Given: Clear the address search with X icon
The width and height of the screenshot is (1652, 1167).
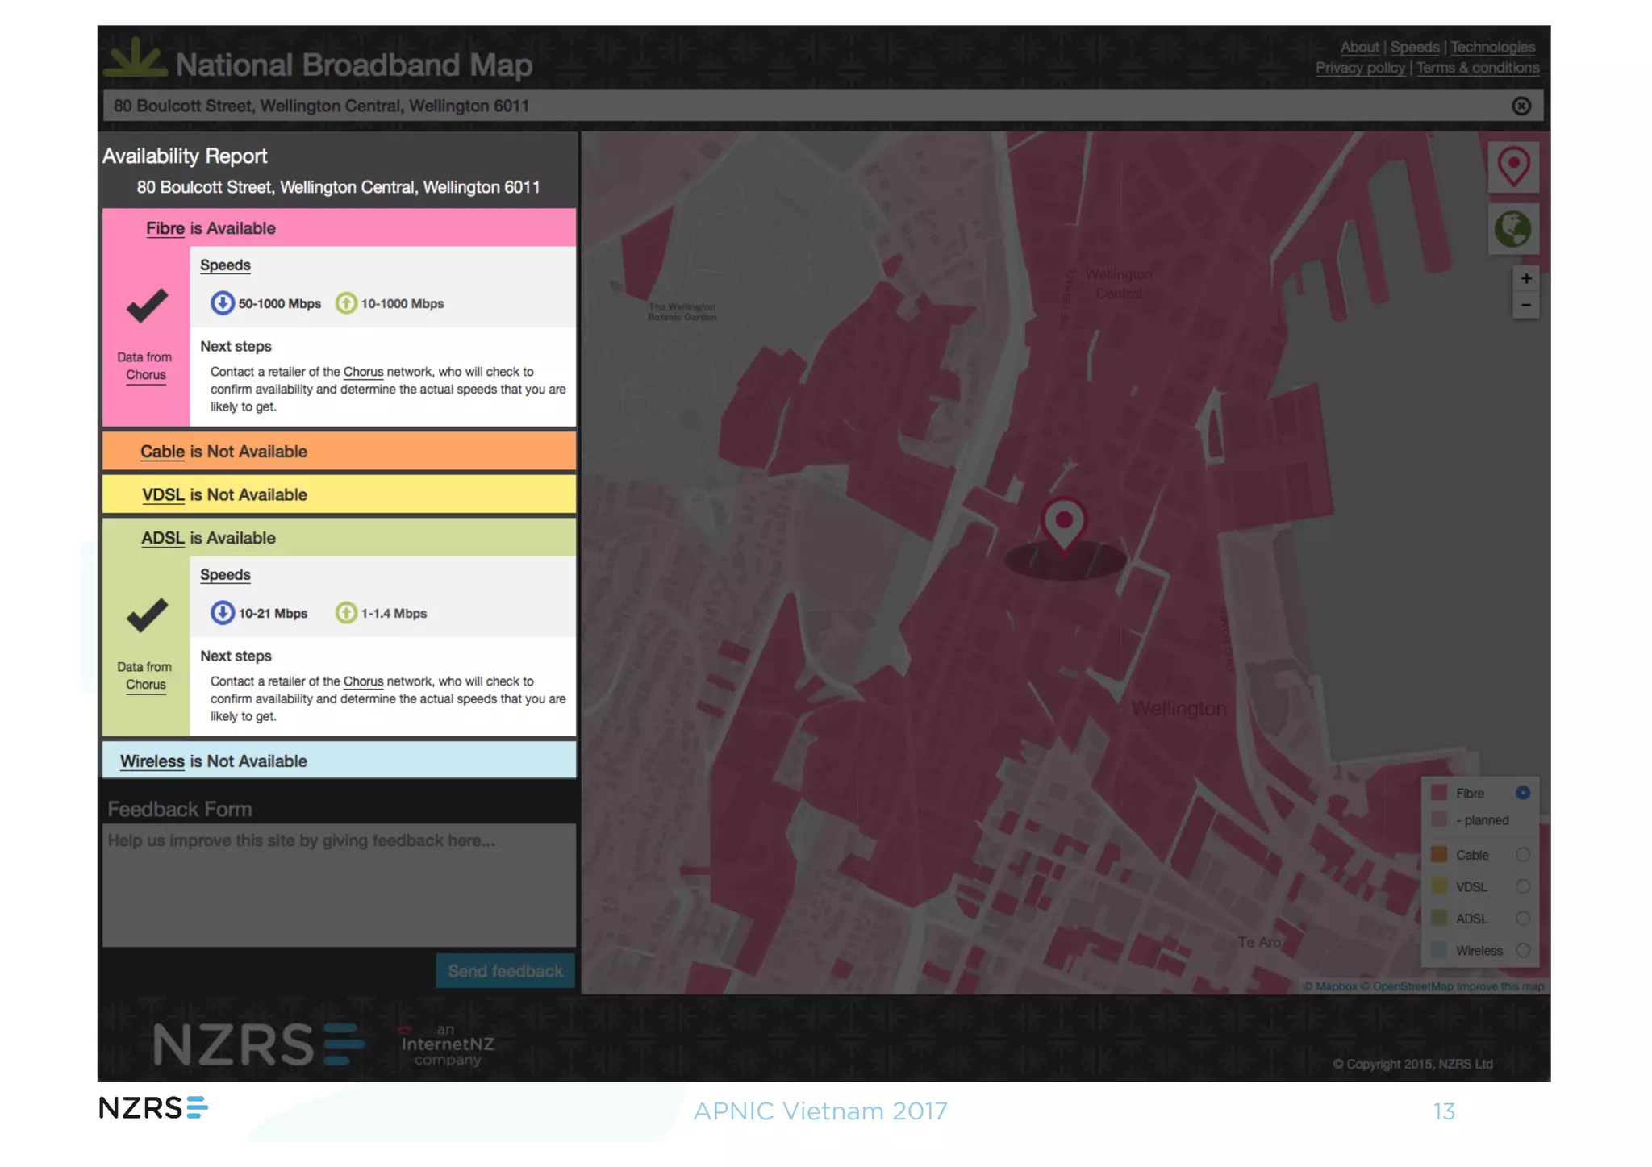Looking at the screenshot, I should pos(1521,106).
